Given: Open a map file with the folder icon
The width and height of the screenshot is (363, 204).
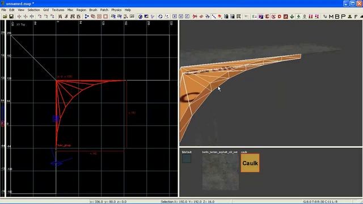Looking at the screenshot, I should (5, 16).
